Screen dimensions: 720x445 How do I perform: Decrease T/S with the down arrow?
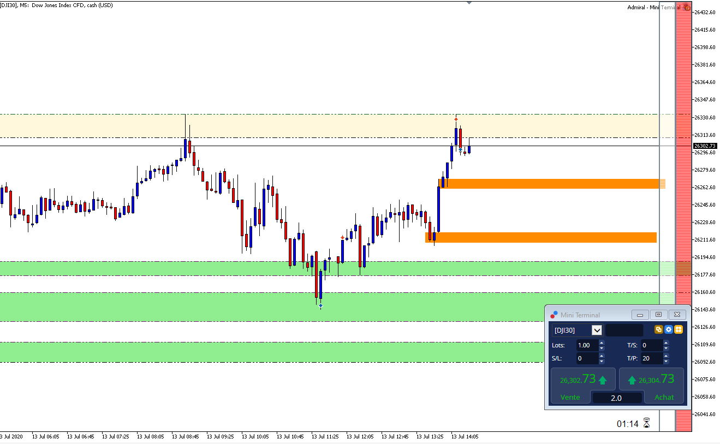point(666,348)
